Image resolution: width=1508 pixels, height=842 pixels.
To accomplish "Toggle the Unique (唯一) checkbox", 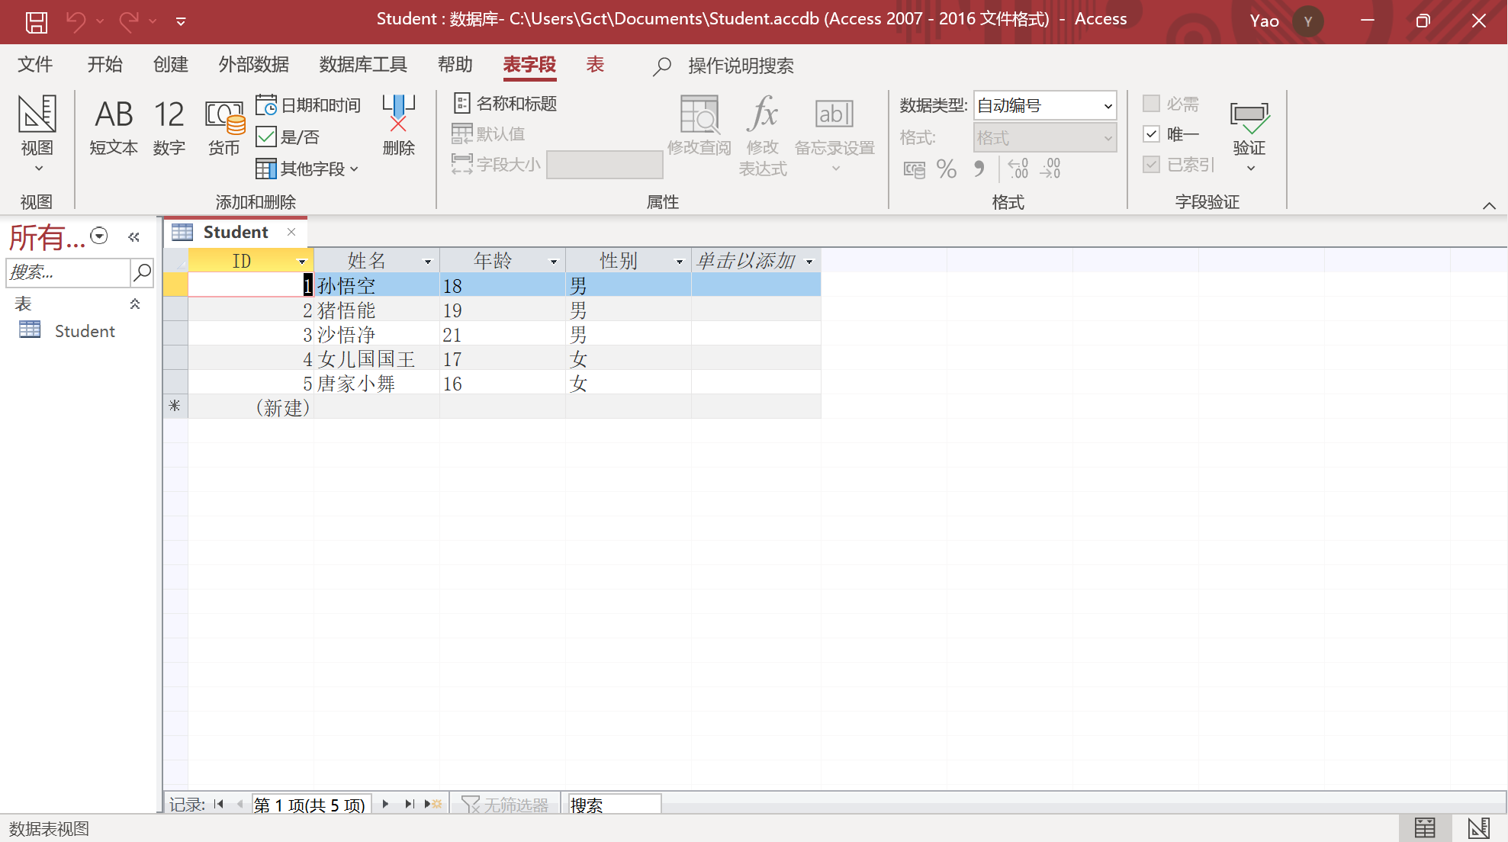I will coord(1152,134).
